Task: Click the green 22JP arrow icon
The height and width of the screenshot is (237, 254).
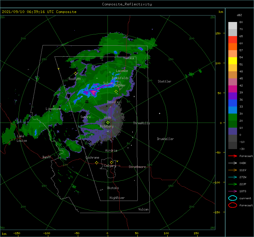Action: pyautogui.click(x=233, y=184)
